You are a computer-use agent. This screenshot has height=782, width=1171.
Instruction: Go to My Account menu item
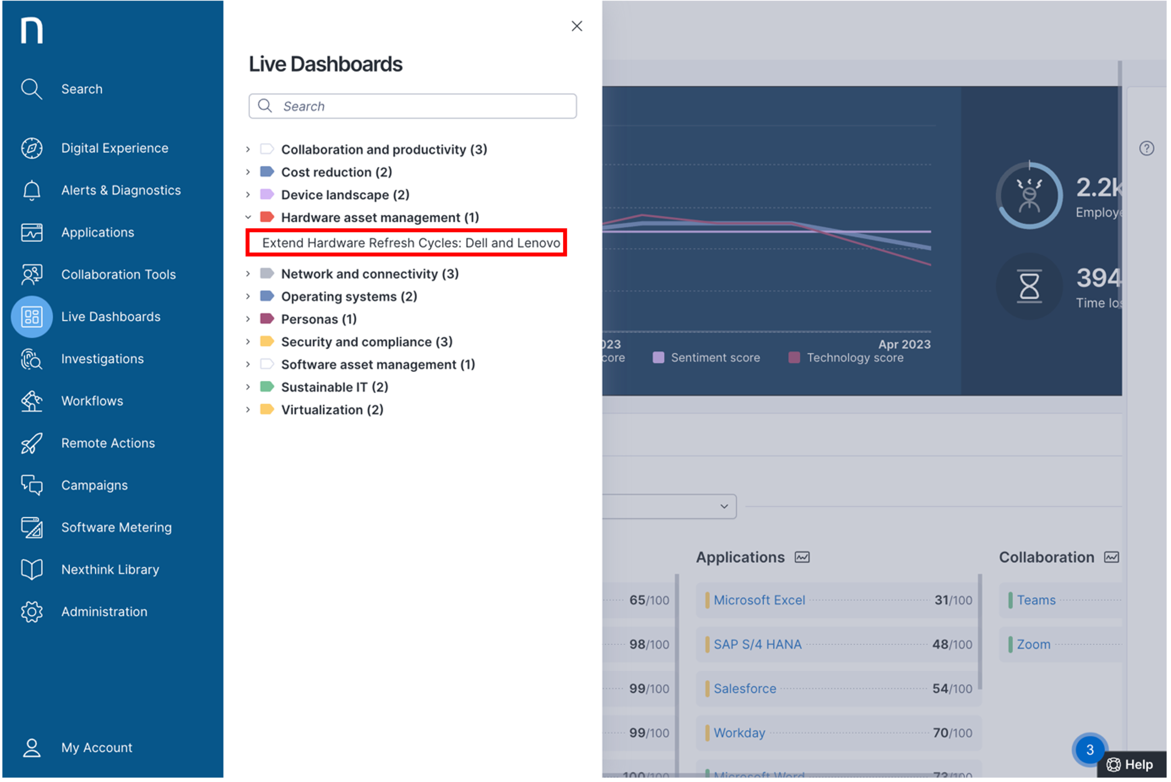[96, 748]
